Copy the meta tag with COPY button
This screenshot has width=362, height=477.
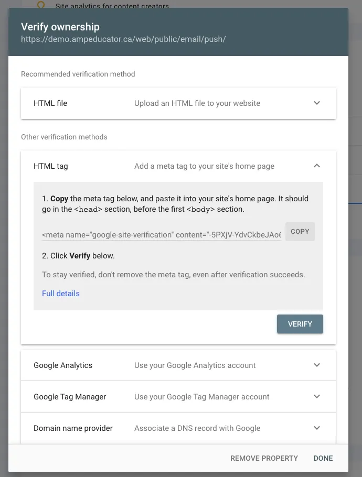tap(300, 232)
